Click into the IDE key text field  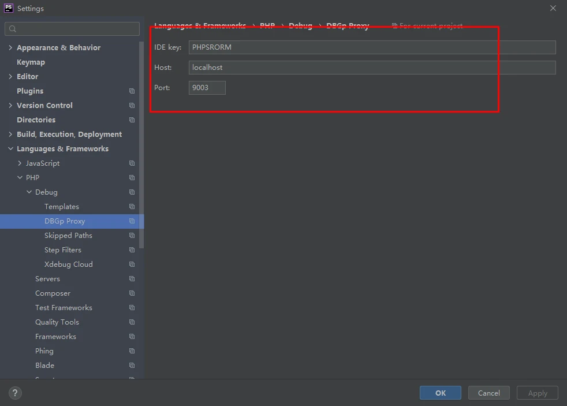click(372, 47)
